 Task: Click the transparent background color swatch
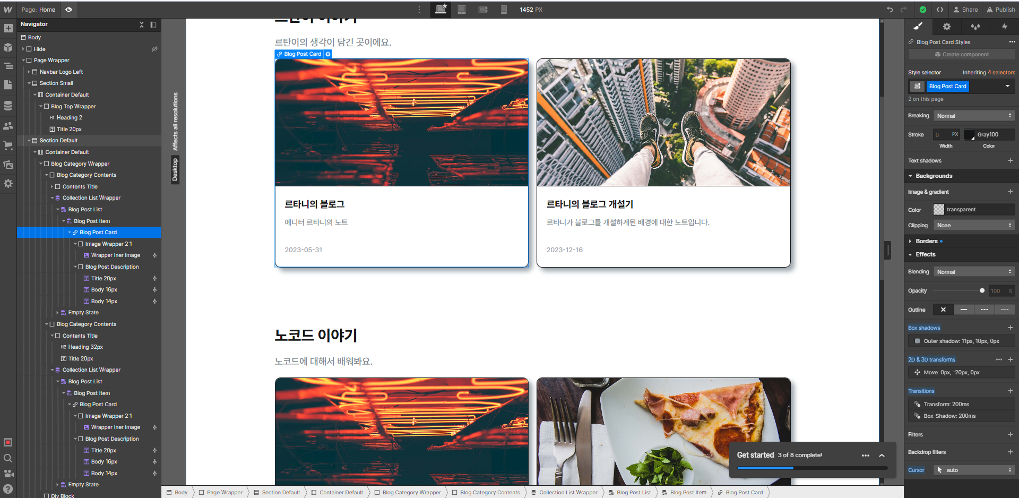click(x=939, y=210)
